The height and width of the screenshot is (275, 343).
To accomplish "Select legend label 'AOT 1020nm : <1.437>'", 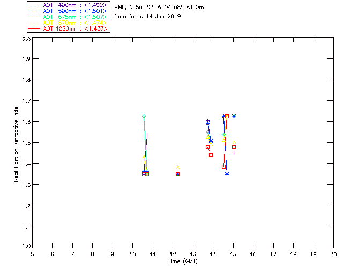I will click(75, 28).
